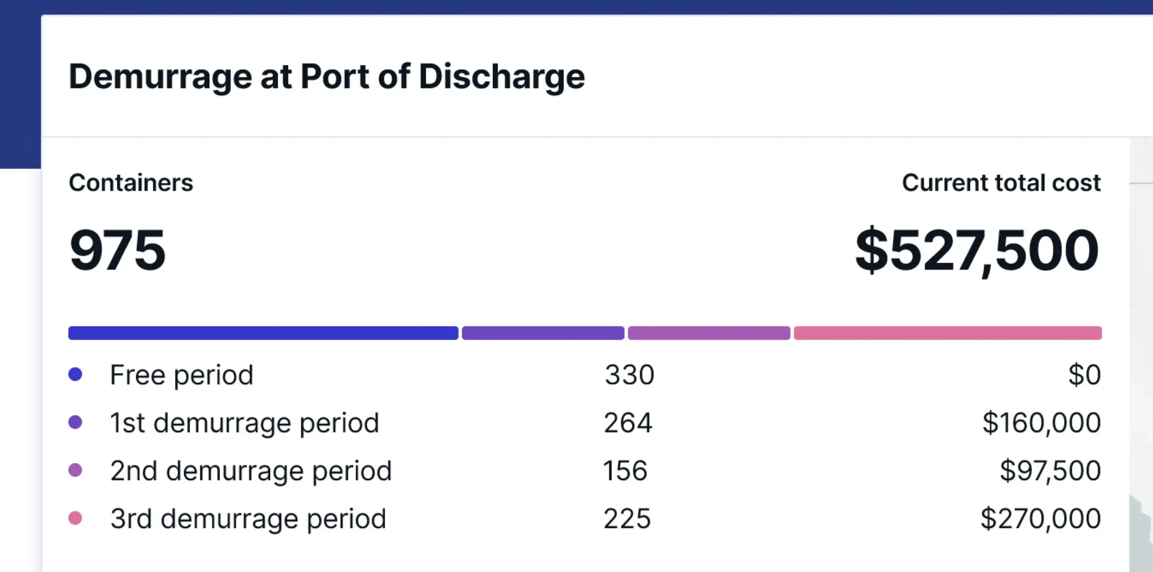Screen dimensions: 1153x572
Task: Open the 3rd demurrage period row label
Action: pyautogui.click(x=248, y=519)
